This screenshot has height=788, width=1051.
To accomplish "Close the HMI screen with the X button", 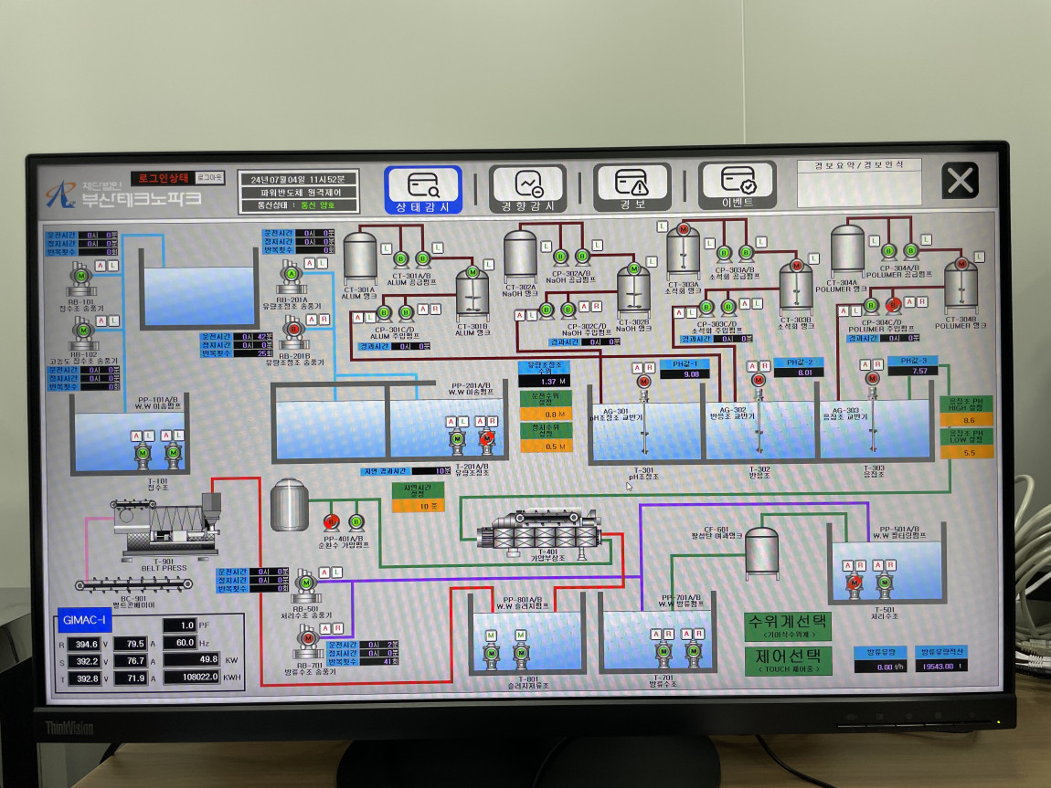I will [x=960, y=181].
